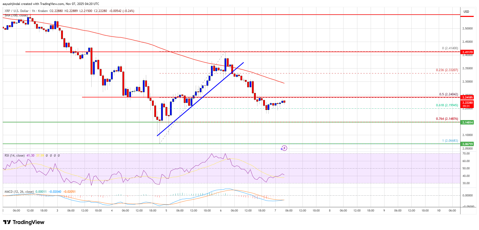Click the 0.618 (2.19945) Fibonacci level label
479x230 pixels.
447,105
